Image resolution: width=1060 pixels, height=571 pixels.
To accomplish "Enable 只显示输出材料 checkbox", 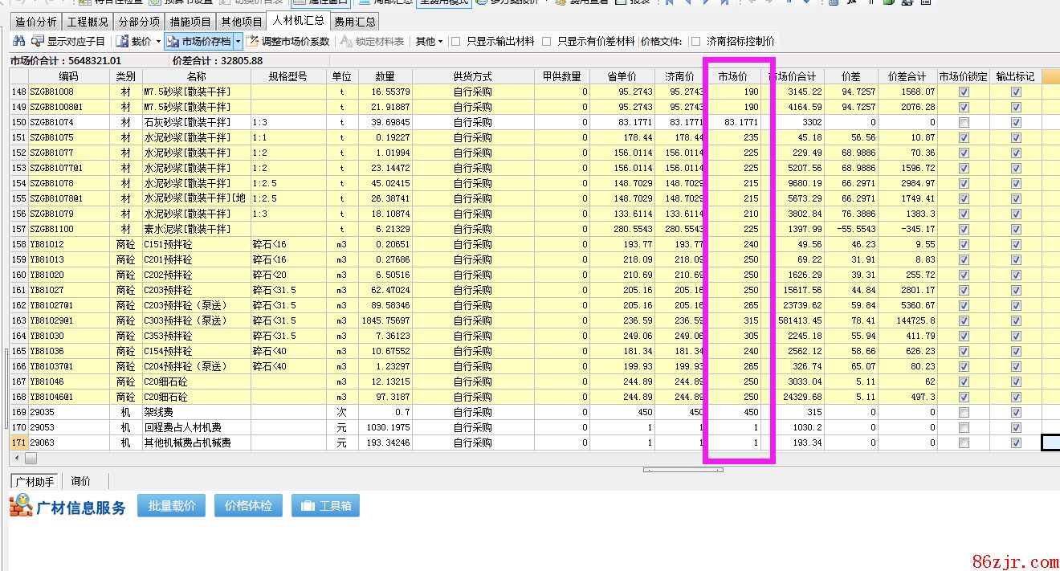I will point(456,41).
